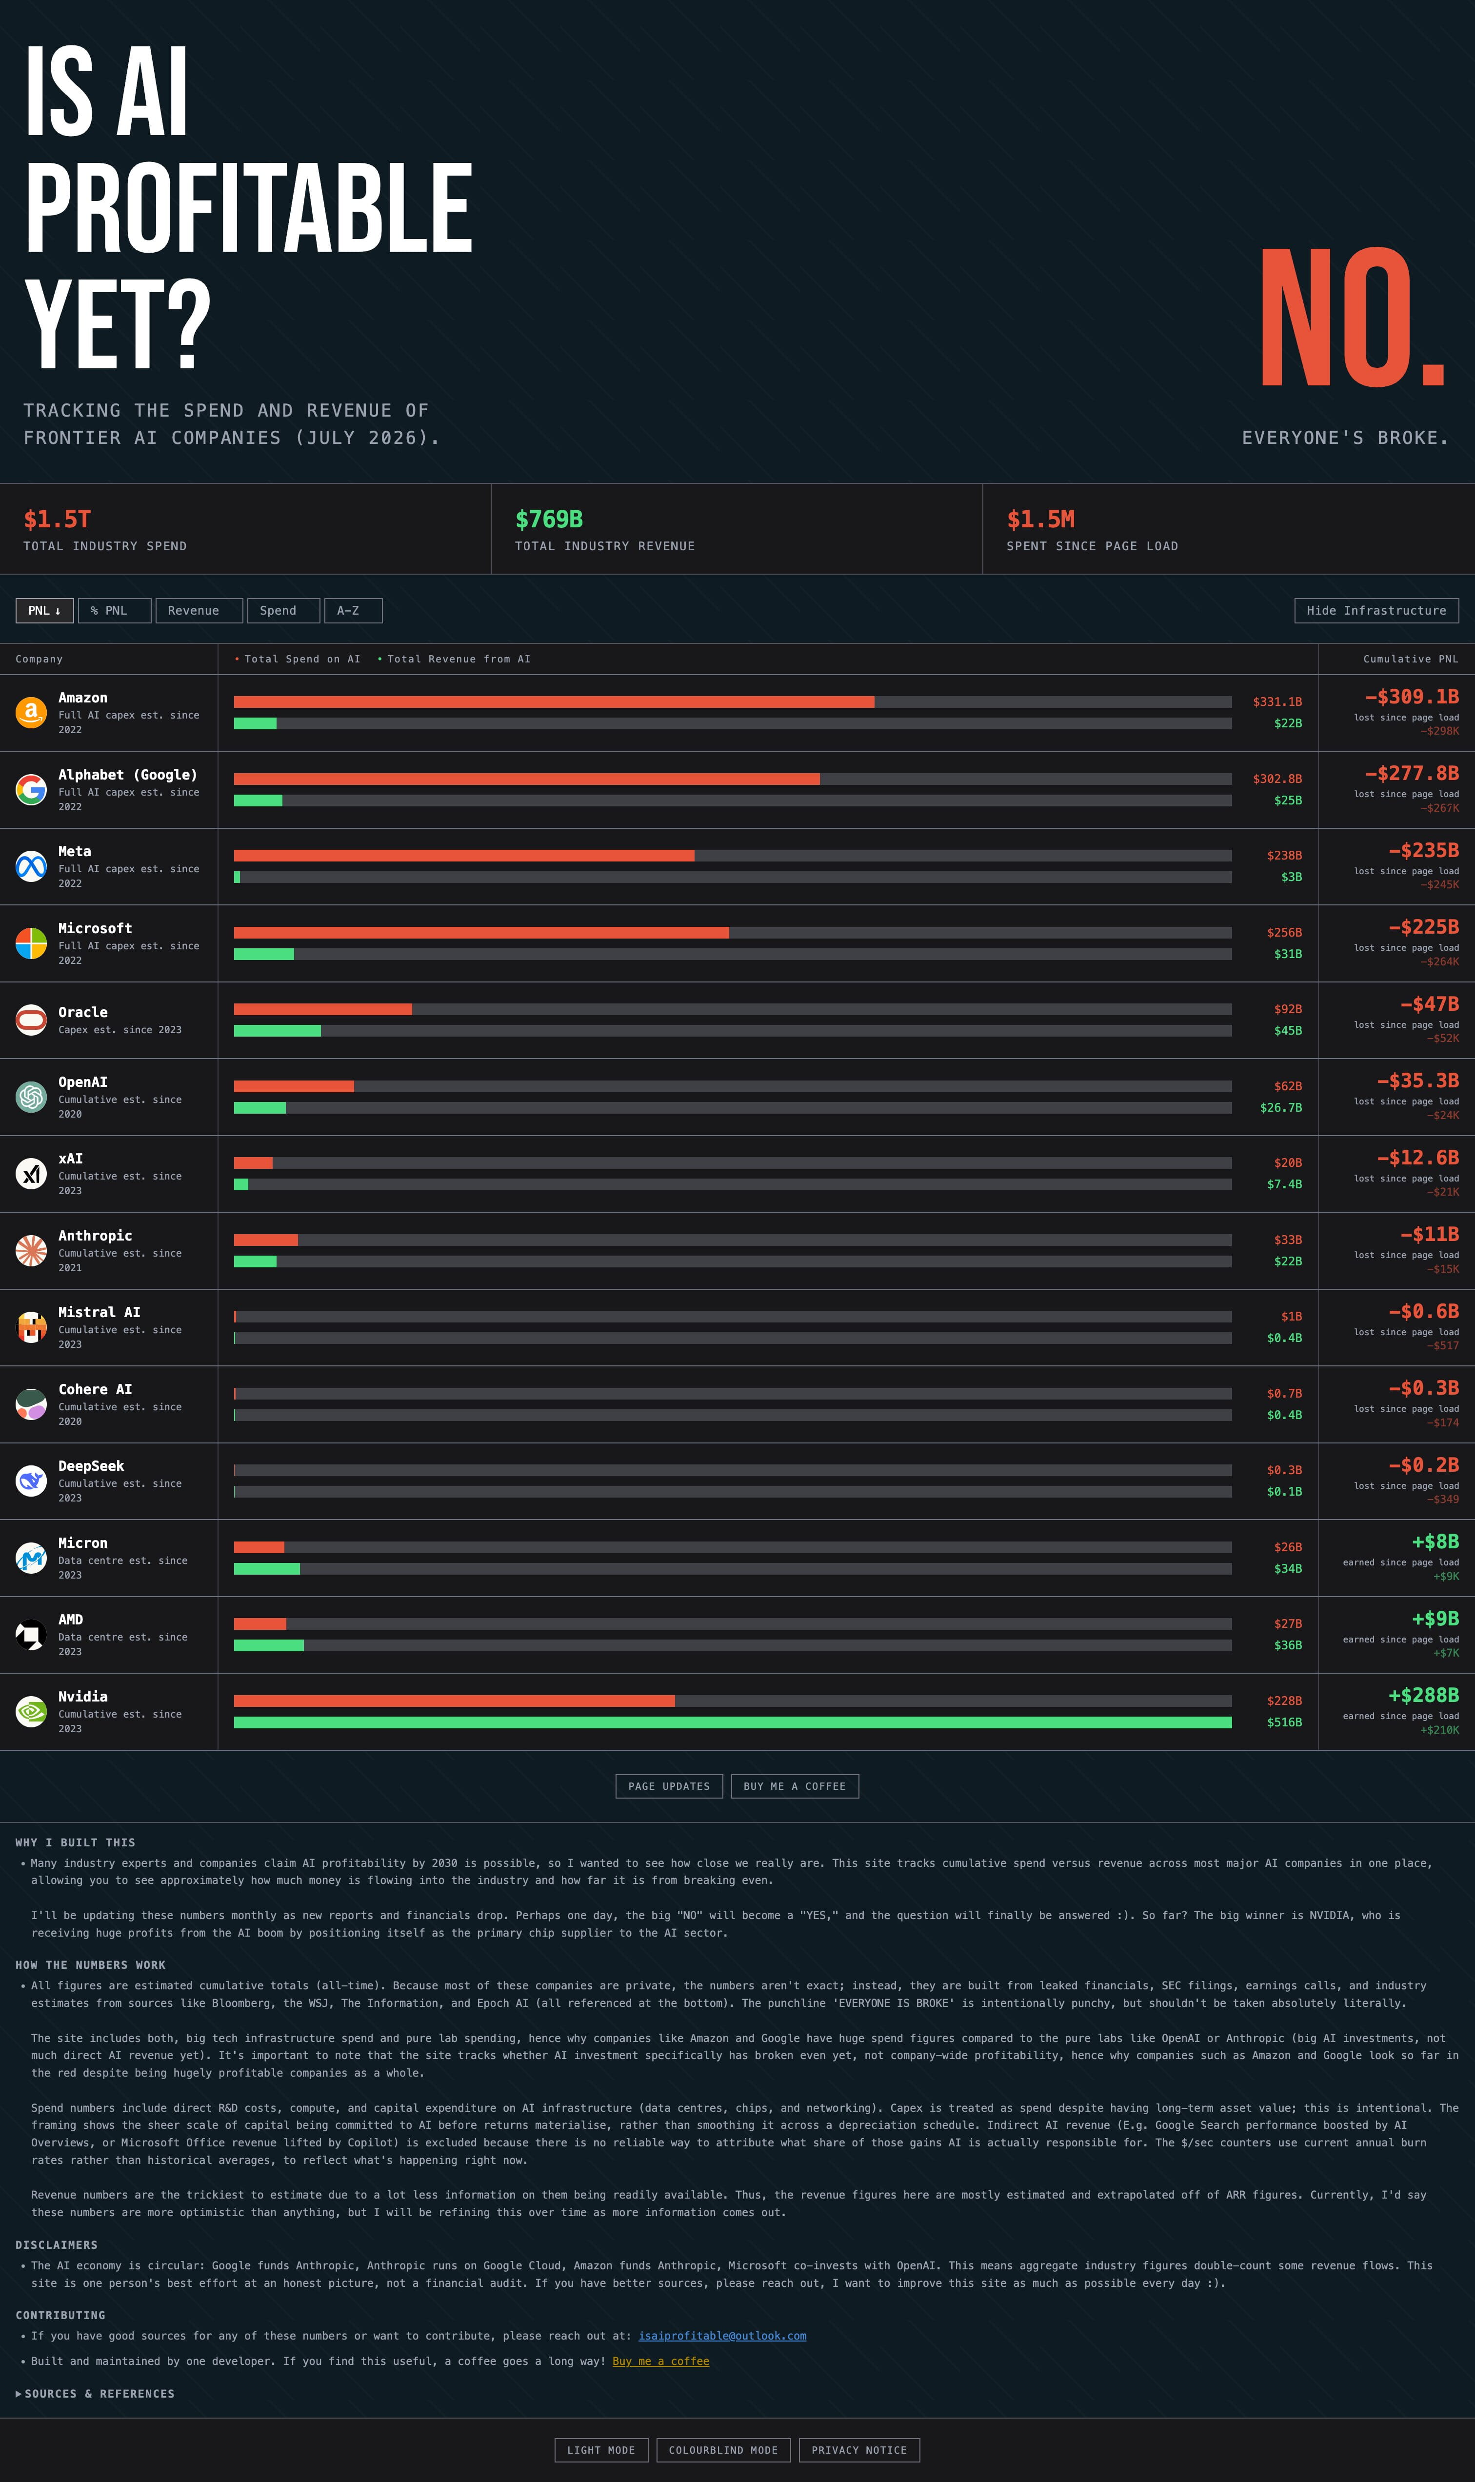Click Microsoft's −$225B PNL value
Viewport: 1475px width, 2482px height.
click(1423, 926)
